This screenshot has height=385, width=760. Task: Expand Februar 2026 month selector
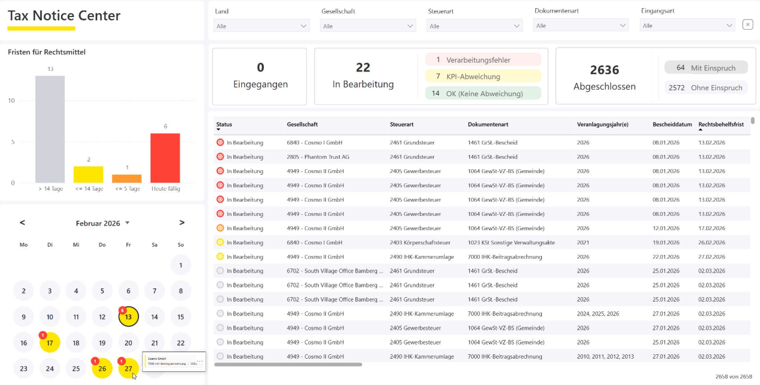[127, 223]
